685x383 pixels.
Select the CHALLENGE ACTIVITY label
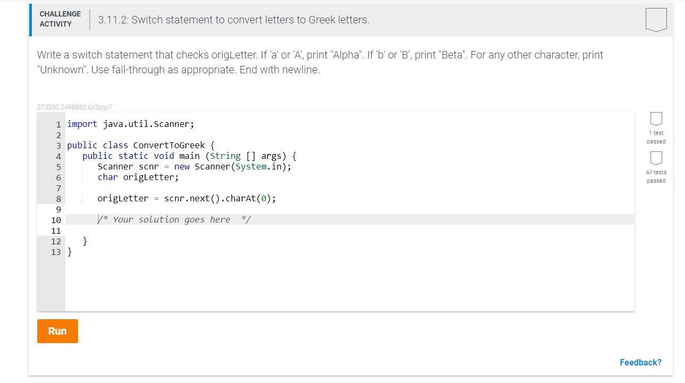click(60, 18)
